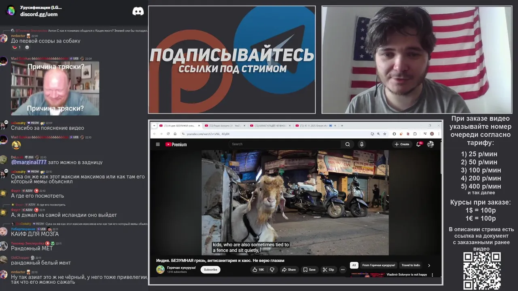Open the extensions puzzle icon
The width and height of the screenshot is (518, 291).
[x=415, y=134]
